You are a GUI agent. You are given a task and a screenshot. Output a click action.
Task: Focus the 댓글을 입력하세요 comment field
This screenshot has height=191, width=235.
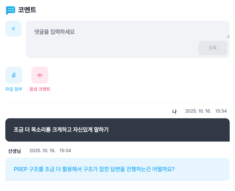click(127, 32)
